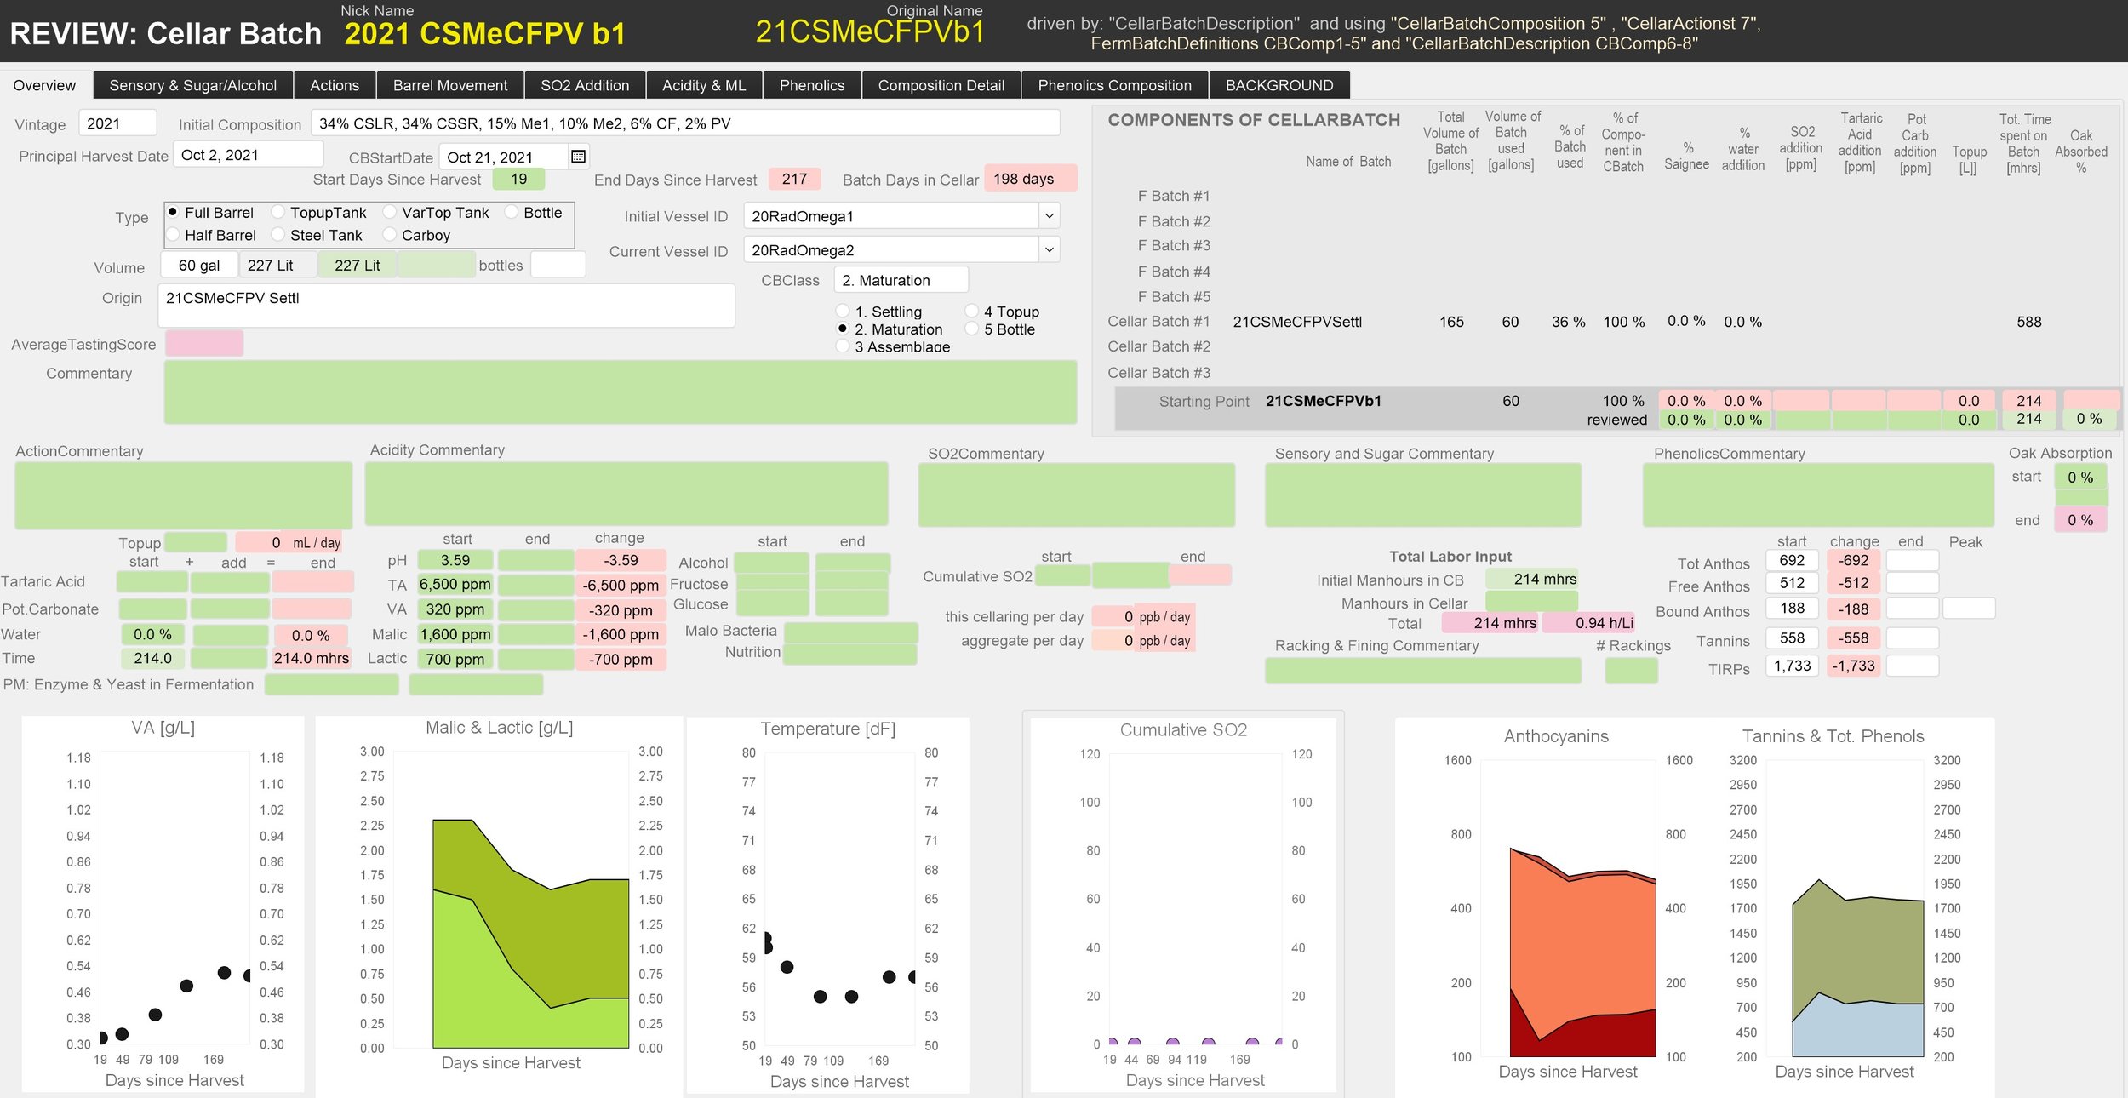Screen dimensions: 2128x1098
Task: Click Starting Point name 21CSMeCFPVb1
Action: point(1324,401)
